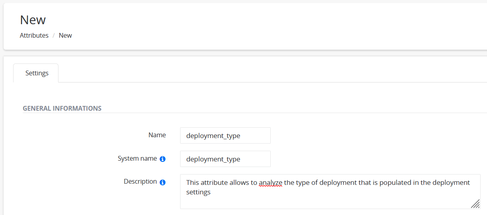Viewport: 487px width, 215px height.
Task: Click the underlined word analyze in Description
Action: 271,182
